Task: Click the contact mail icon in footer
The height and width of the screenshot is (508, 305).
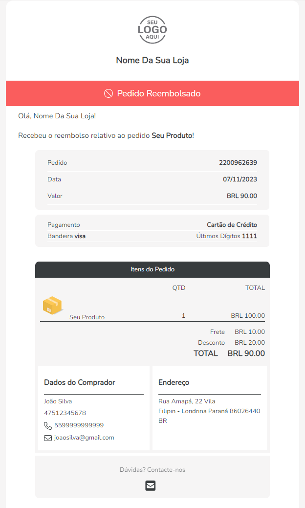Action: (151, 486)
